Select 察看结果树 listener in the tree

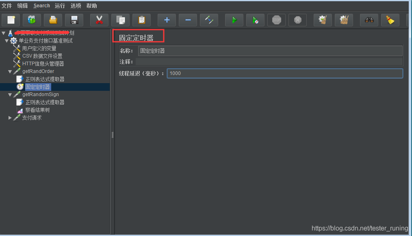tap(37, 110)
